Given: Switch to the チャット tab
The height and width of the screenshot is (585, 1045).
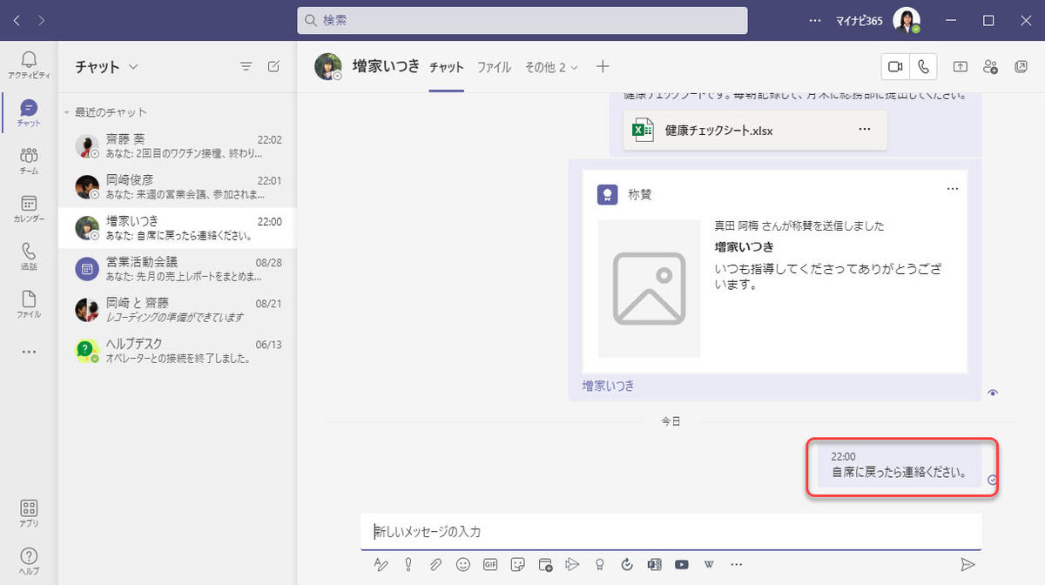Looking at the screenshot, I should [x=446, y=67].
